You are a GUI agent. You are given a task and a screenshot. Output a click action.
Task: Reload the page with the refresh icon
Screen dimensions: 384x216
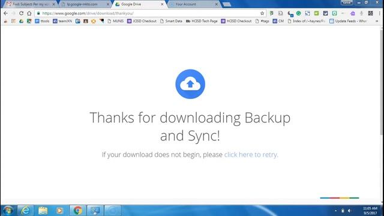[x=22, y=13]
